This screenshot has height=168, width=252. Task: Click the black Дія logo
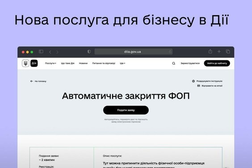point(34,63)
